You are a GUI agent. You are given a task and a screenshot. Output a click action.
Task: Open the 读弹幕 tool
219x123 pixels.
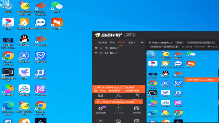(x=137, y=110)
